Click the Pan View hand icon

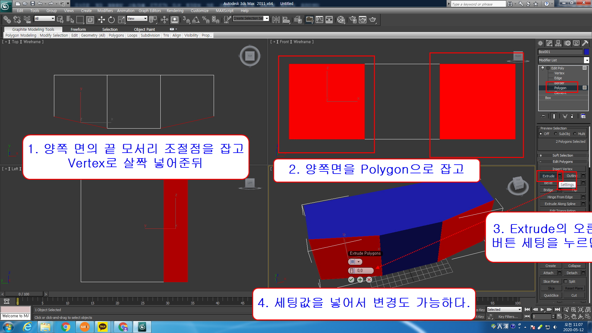point(573,317)
